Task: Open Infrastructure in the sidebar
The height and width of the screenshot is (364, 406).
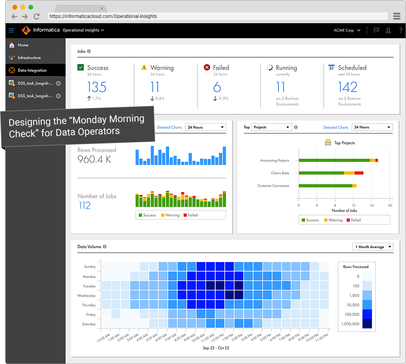Action: point(36,58)
